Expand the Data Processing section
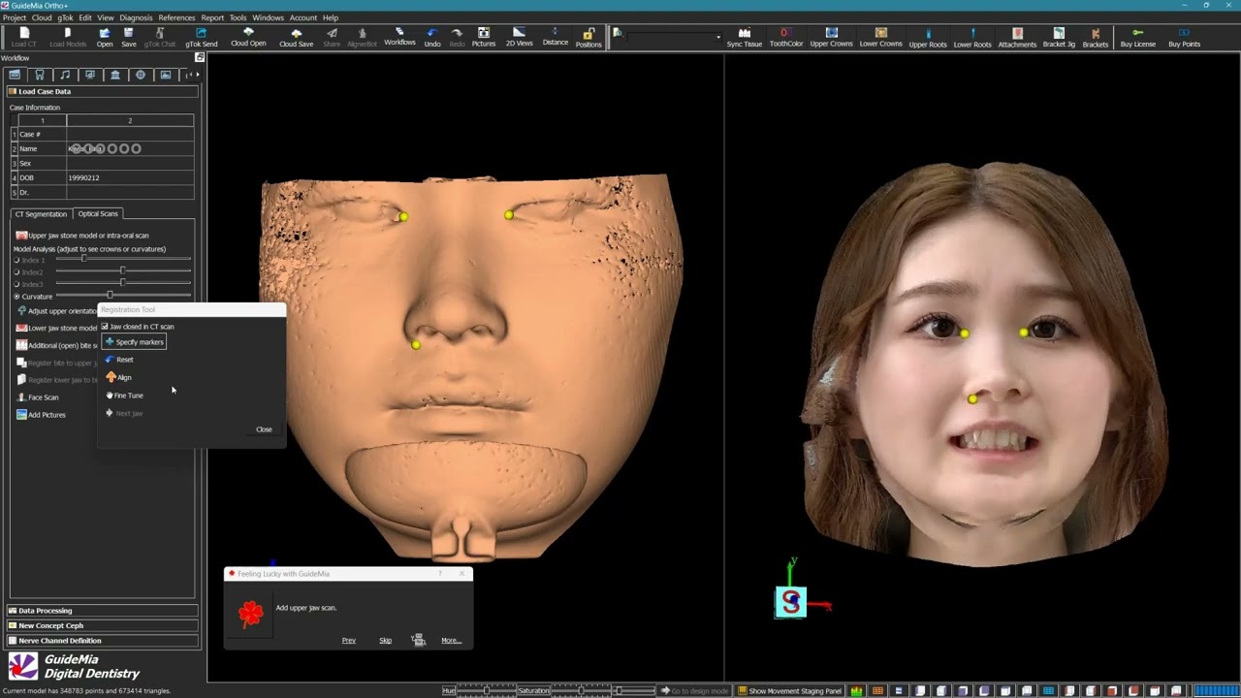 pos(103,611)
